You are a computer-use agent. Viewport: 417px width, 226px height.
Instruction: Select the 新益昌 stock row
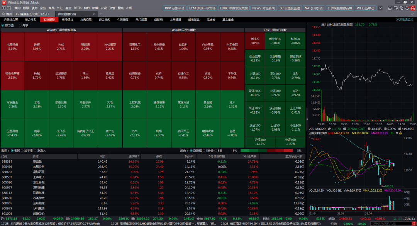(153, 161)
